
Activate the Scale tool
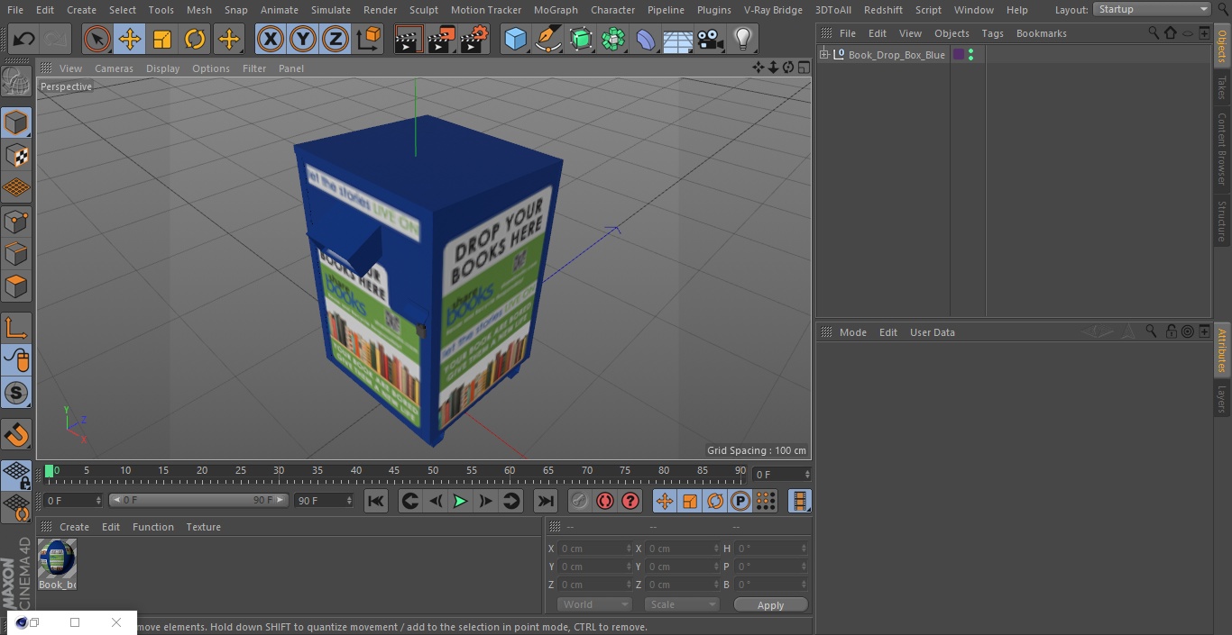162,39
